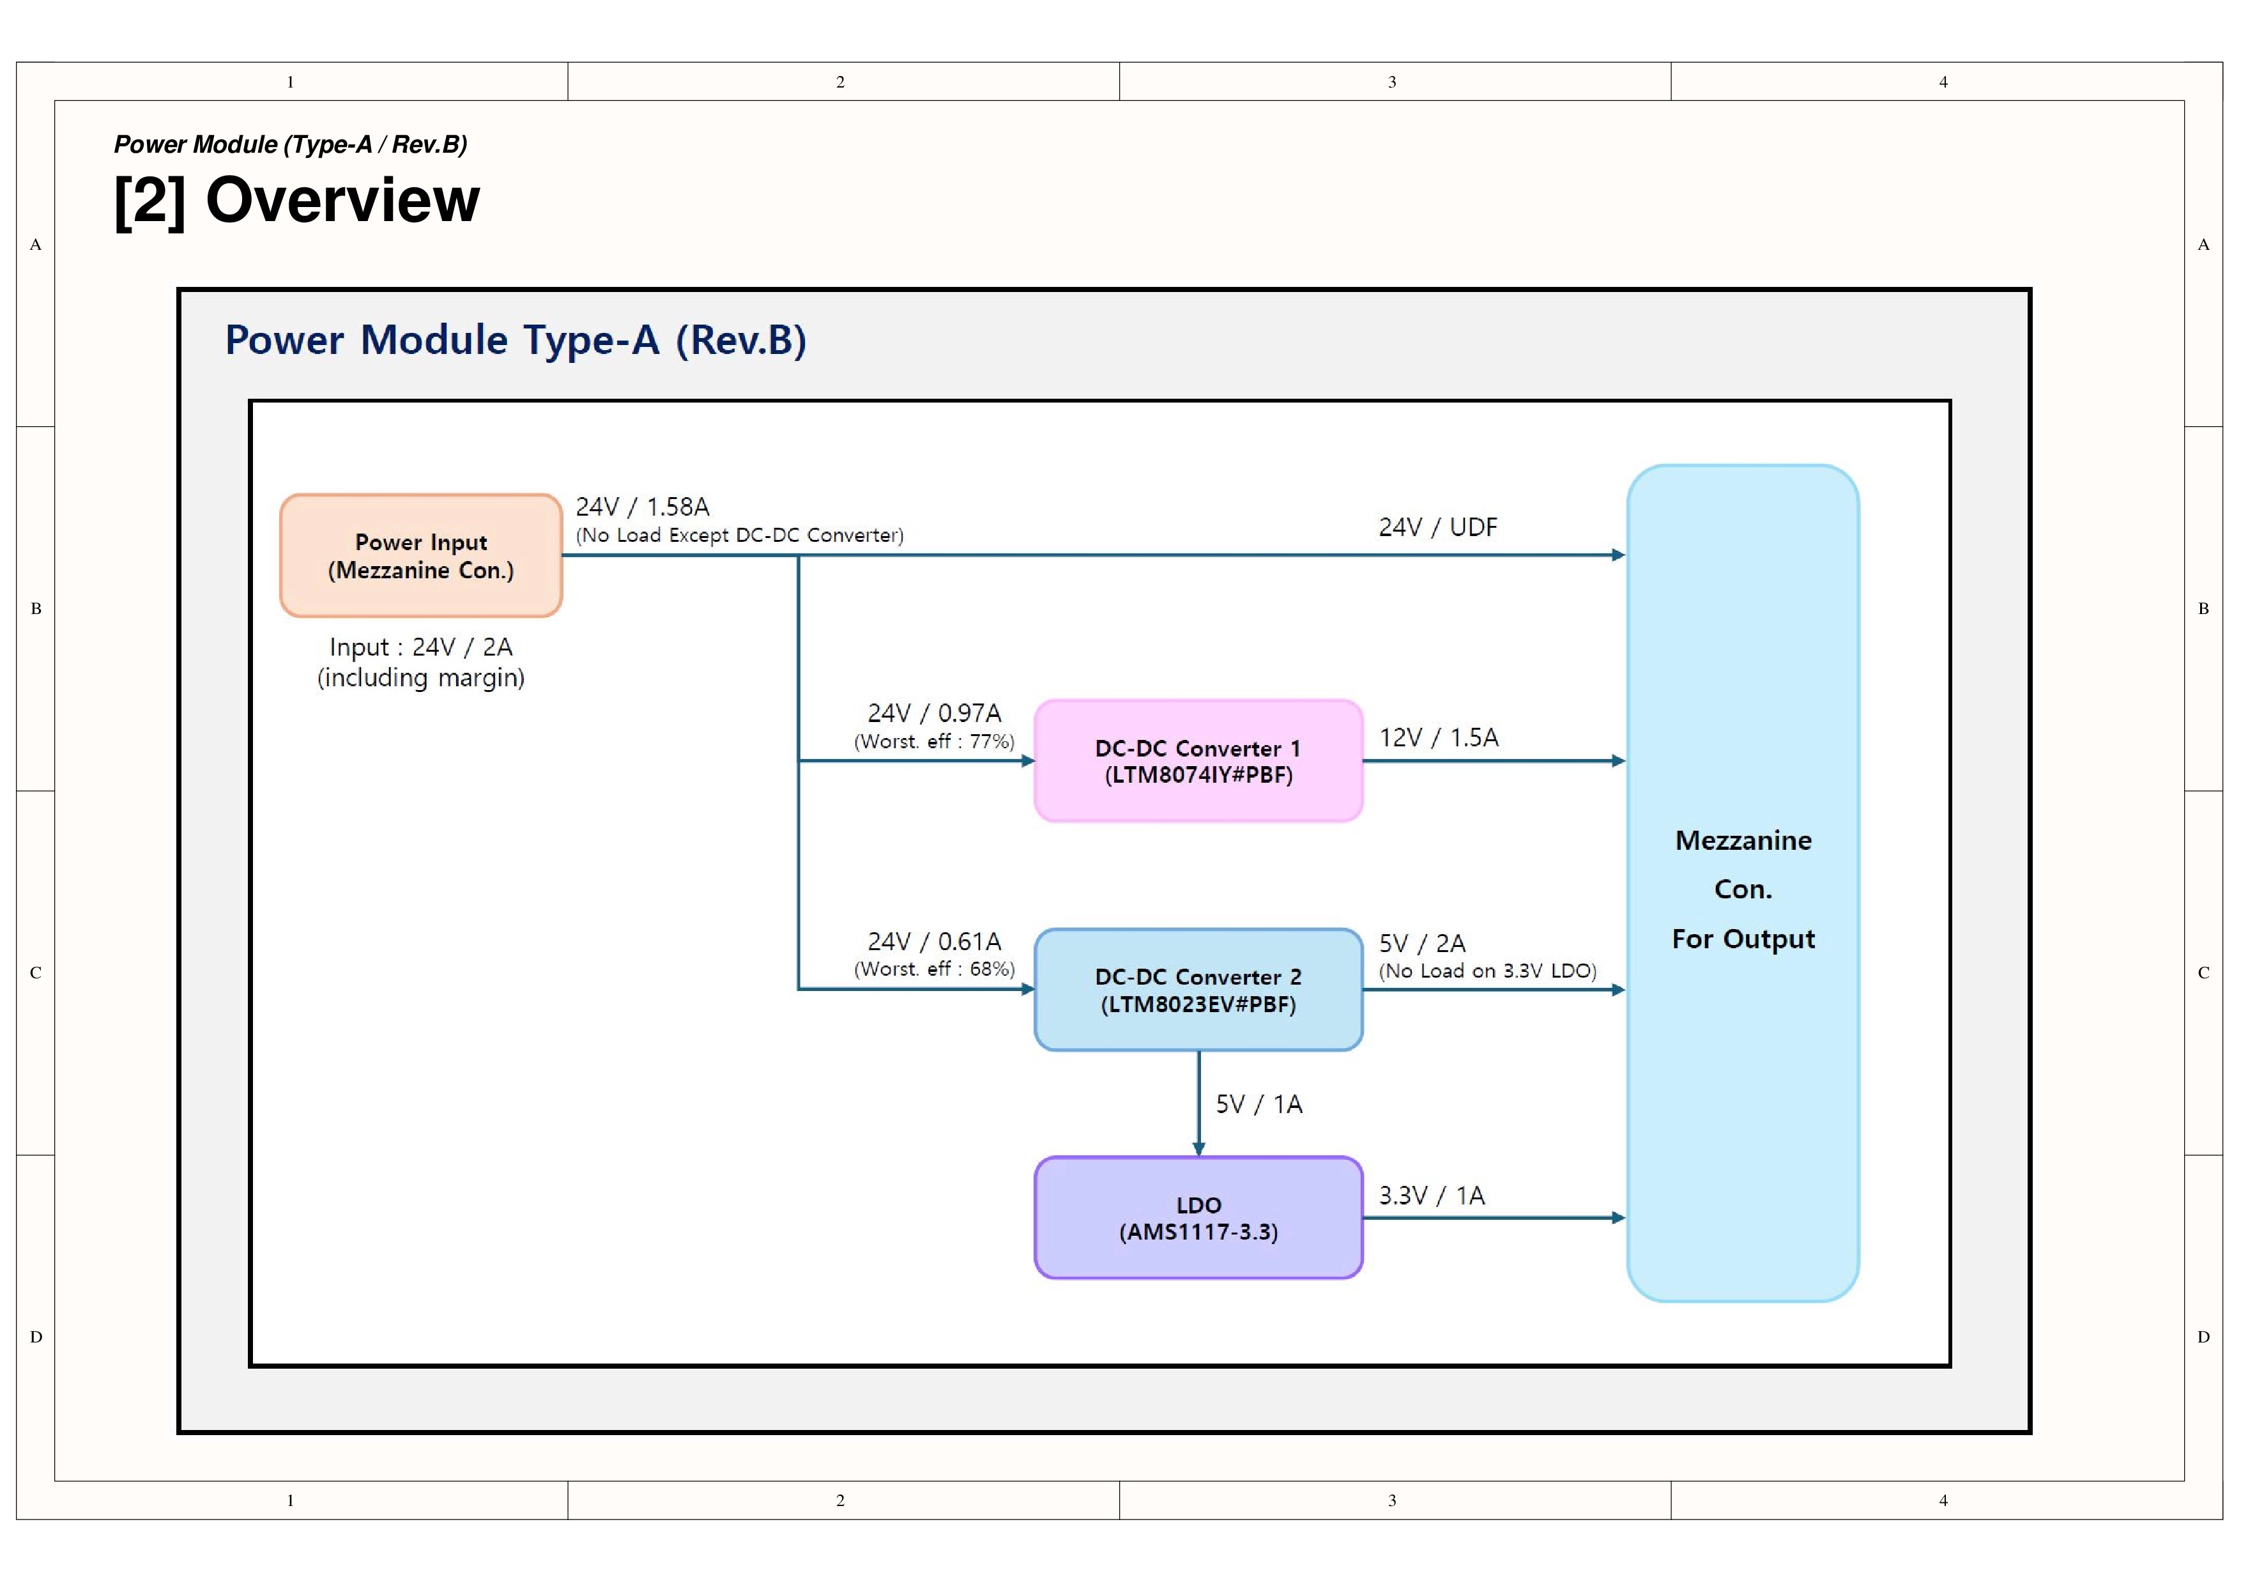Image resolution: width=2241 pixels, height=1584 pixels.
Task: Select the '24V / UDF' output label
Action: click(1438, 527)
